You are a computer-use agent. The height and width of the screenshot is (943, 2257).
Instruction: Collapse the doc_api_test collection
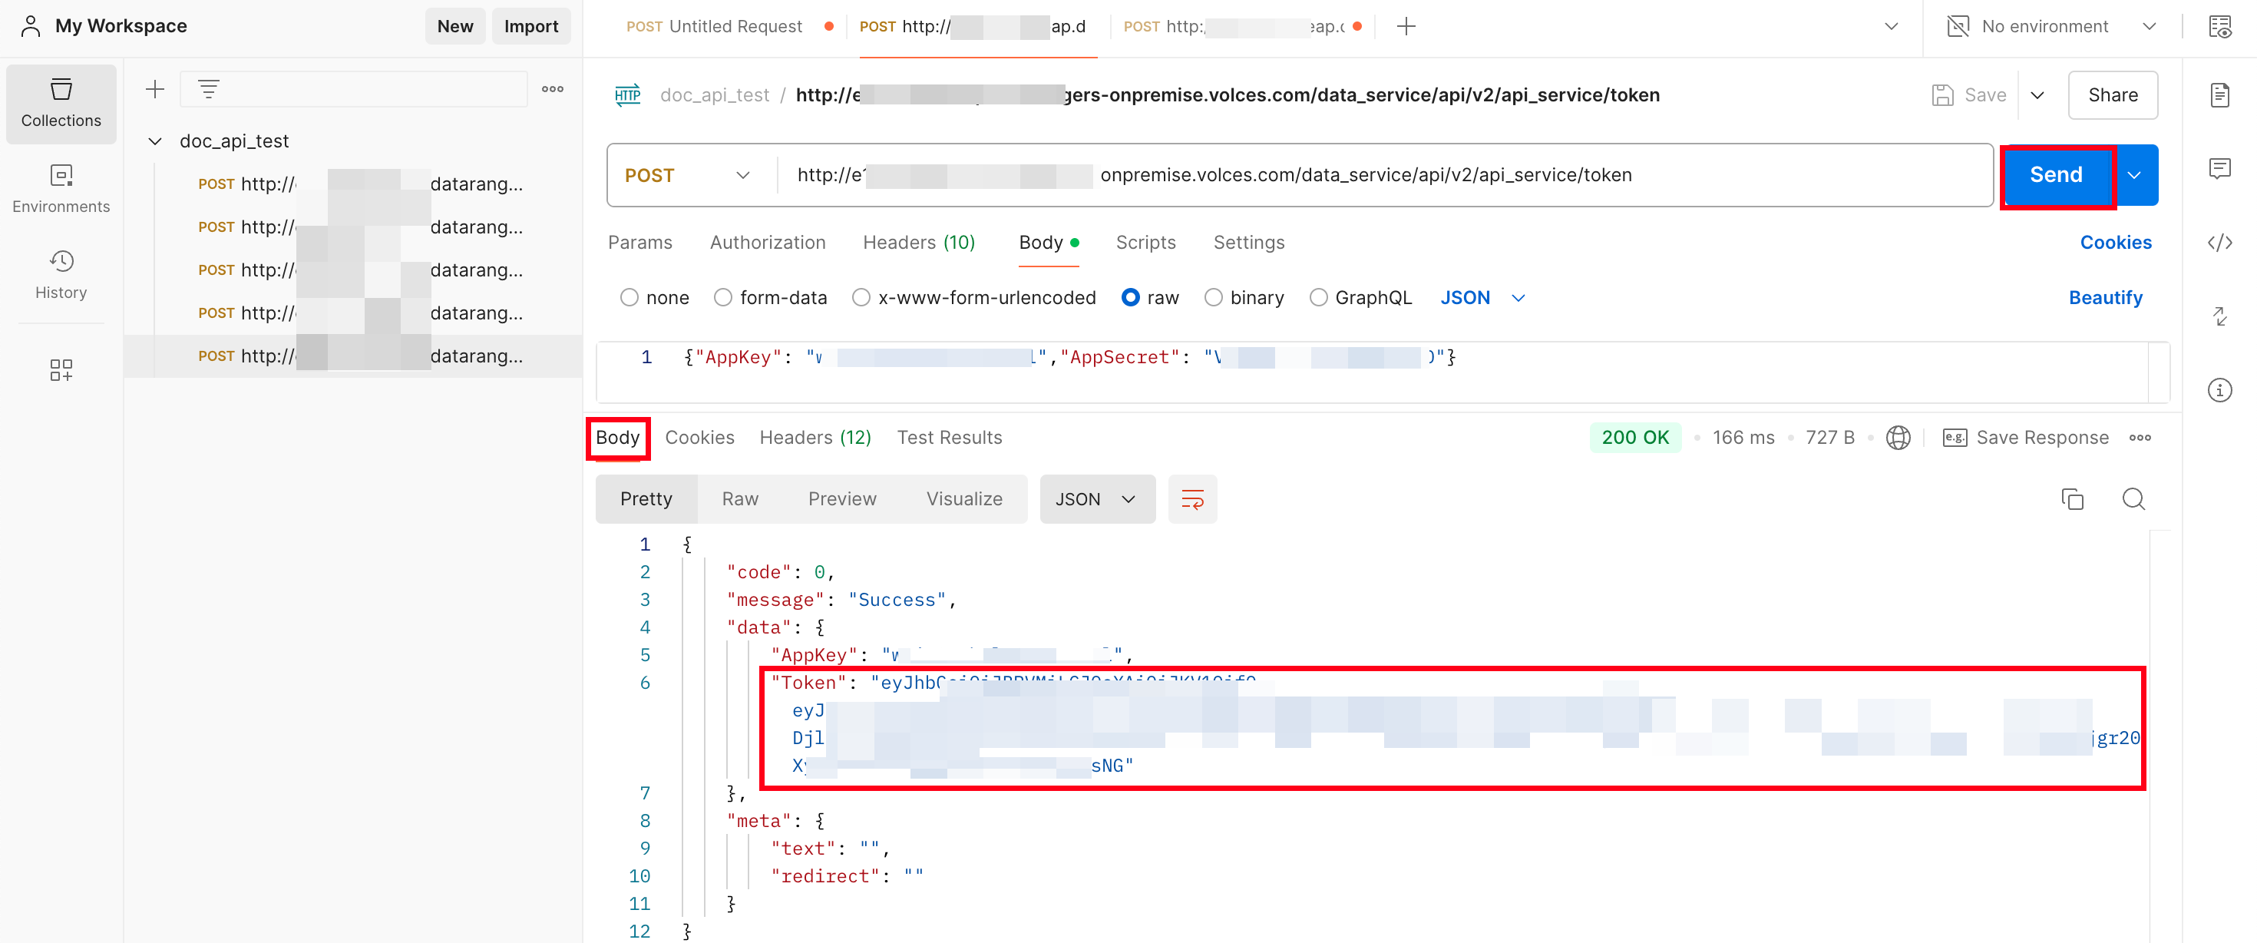[155, 141]
